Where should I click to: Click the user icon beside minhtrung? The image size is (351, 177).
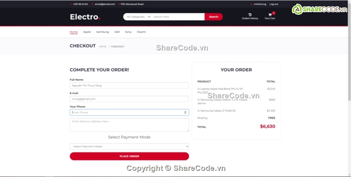point(252,4)
